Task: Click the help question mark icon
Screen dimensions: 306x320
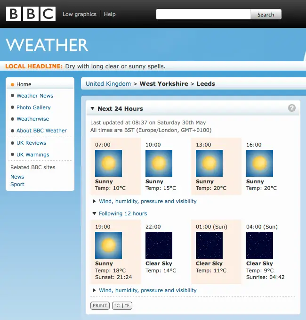Action: [x=292, y=108]
